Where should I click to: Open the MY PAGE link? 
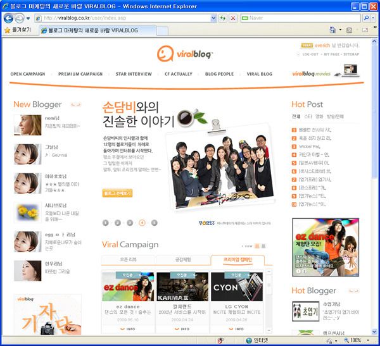click(331, 54)
